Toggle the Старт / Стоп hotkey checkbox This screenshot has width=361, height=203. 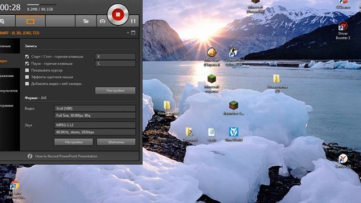(27, 56)
